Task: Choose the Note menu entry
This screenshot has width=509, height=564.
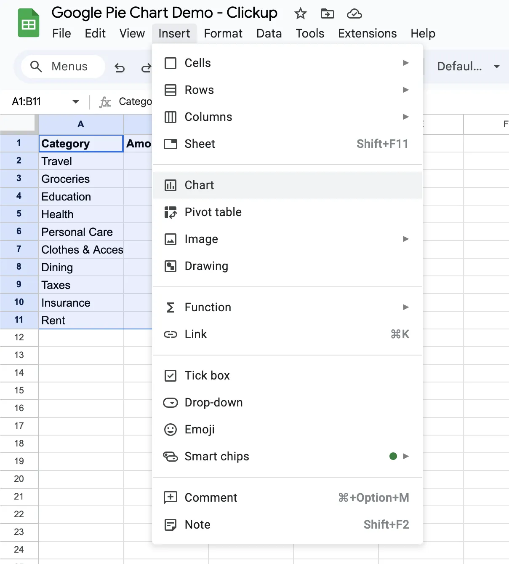Action: (x=288, y=525)
